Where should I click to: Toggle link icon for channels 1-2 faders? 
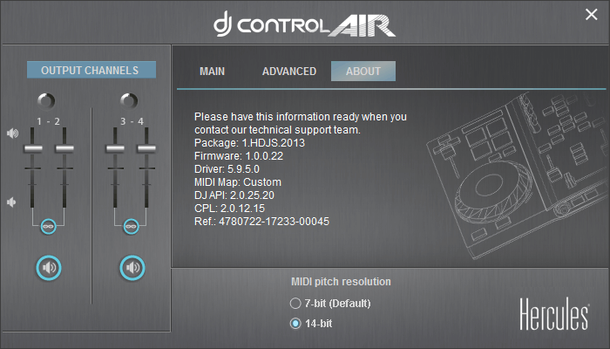(x=48, y=226)
